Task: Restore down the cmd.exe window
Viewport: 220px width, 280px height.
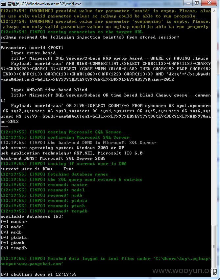Action: [x=197, y=3]
